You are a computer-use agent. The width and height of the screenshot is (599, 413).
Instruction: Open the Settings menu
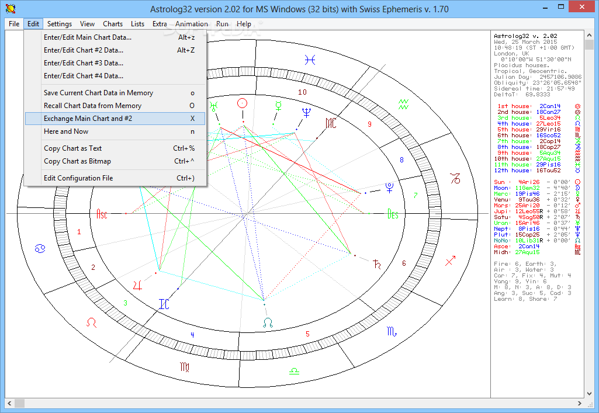[59, 24]
